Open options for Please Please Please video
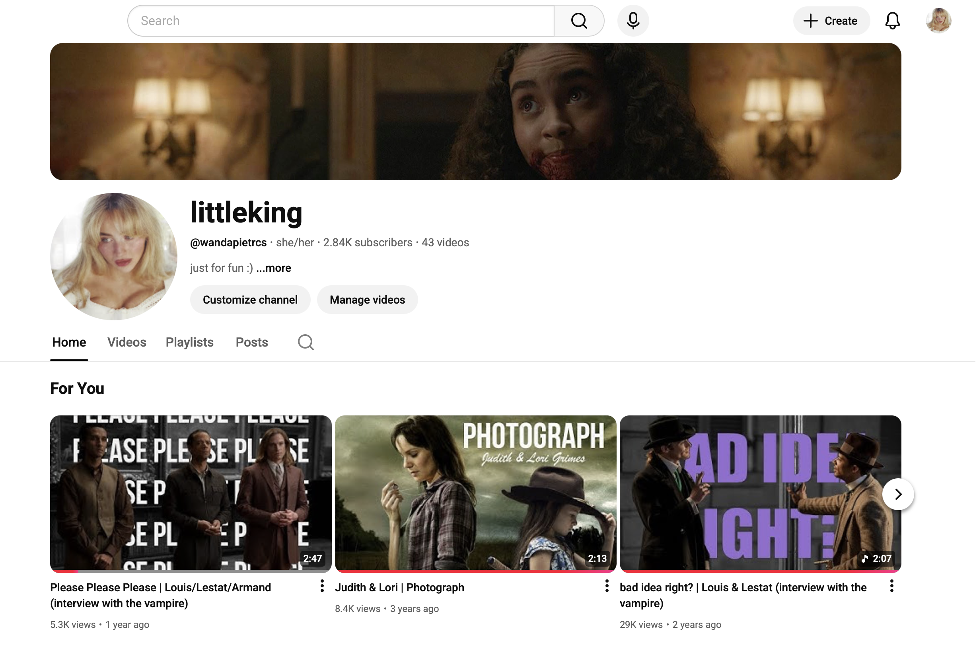977x651 pixels. click(322, 586)
